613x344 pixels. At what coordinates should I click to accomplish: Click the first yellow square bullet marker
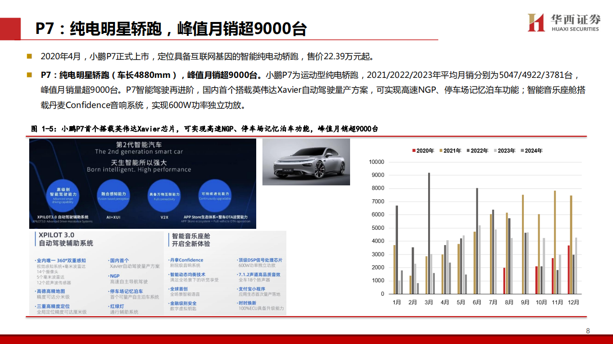[29, 56]
